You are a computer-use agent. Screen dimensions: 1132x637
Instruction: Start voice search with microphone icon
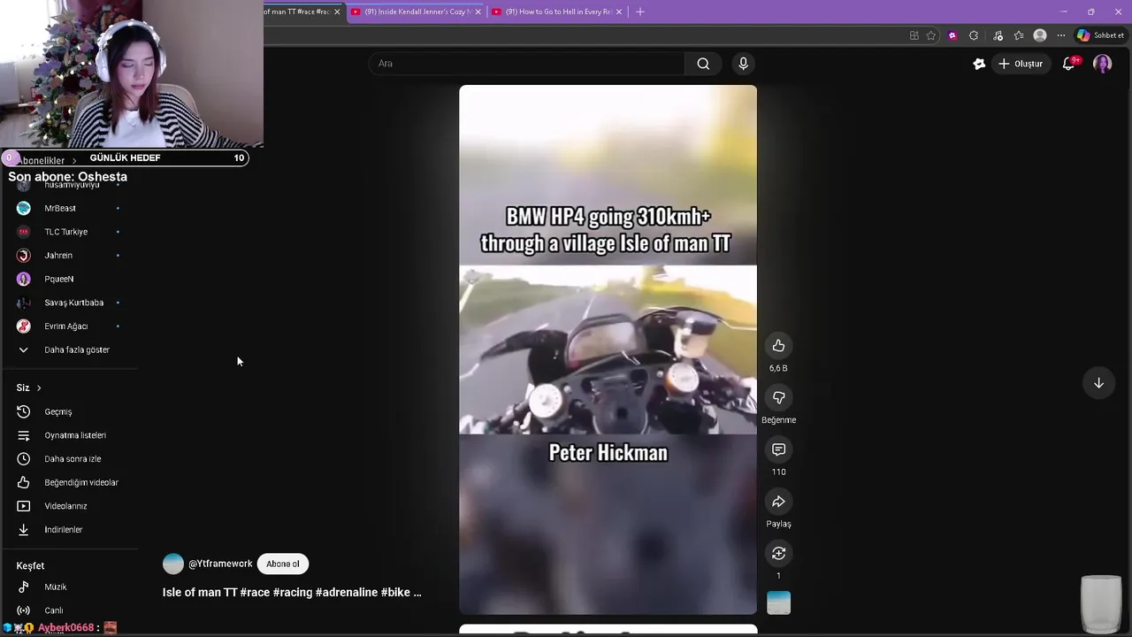(743, 64)
